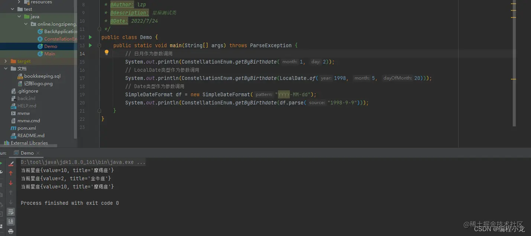Click the red eraser icon in console toolbar
The height and width of the screenshot is (236, 531).
pyautogui.click(x=11, y=164)
